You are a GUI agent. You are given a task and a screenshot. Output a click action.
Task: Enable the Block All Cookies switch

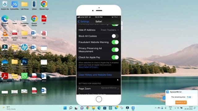point(115,36)
